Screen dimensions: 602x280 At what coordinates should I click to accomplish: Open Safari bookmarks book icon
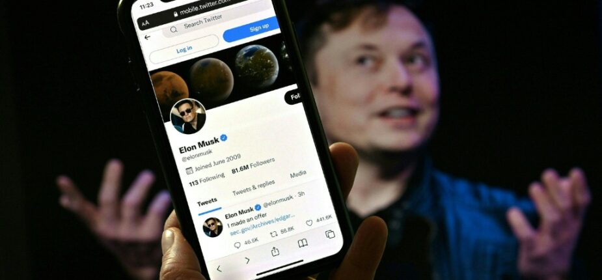(303, 243)
